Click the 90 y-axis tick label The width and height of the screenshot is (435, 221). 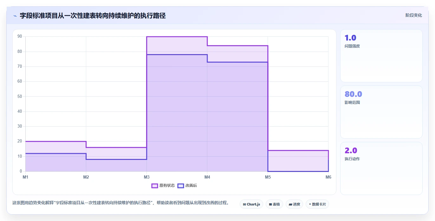[x=20, y=36]
